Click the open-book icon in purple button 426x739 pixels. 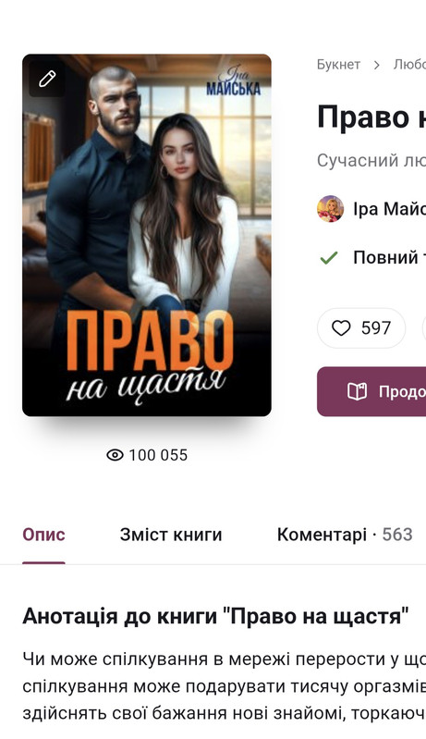357,391
